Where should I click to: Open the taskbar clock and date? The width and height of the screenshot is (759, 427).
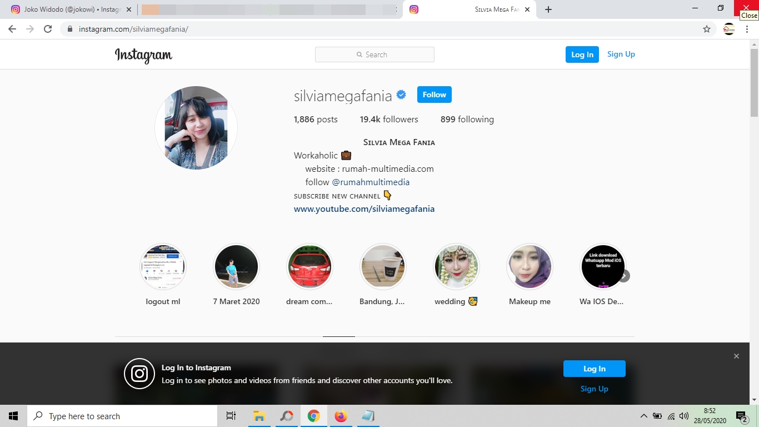click(x=710, y=416)
